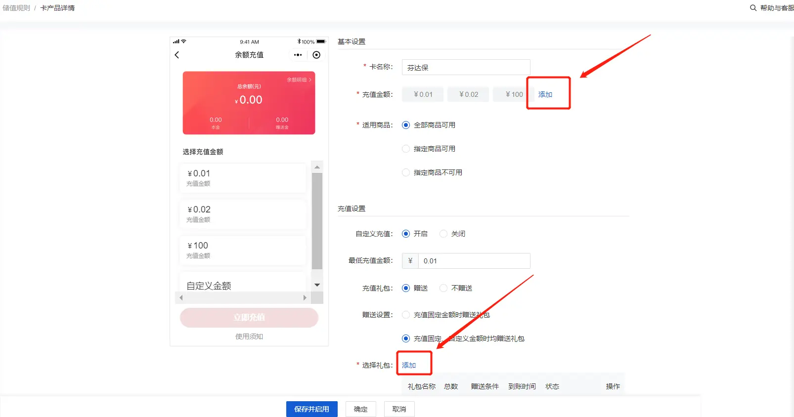Turn off custom recharge via 关闭 radio
The image size is (794, 417).
[443, 234]
